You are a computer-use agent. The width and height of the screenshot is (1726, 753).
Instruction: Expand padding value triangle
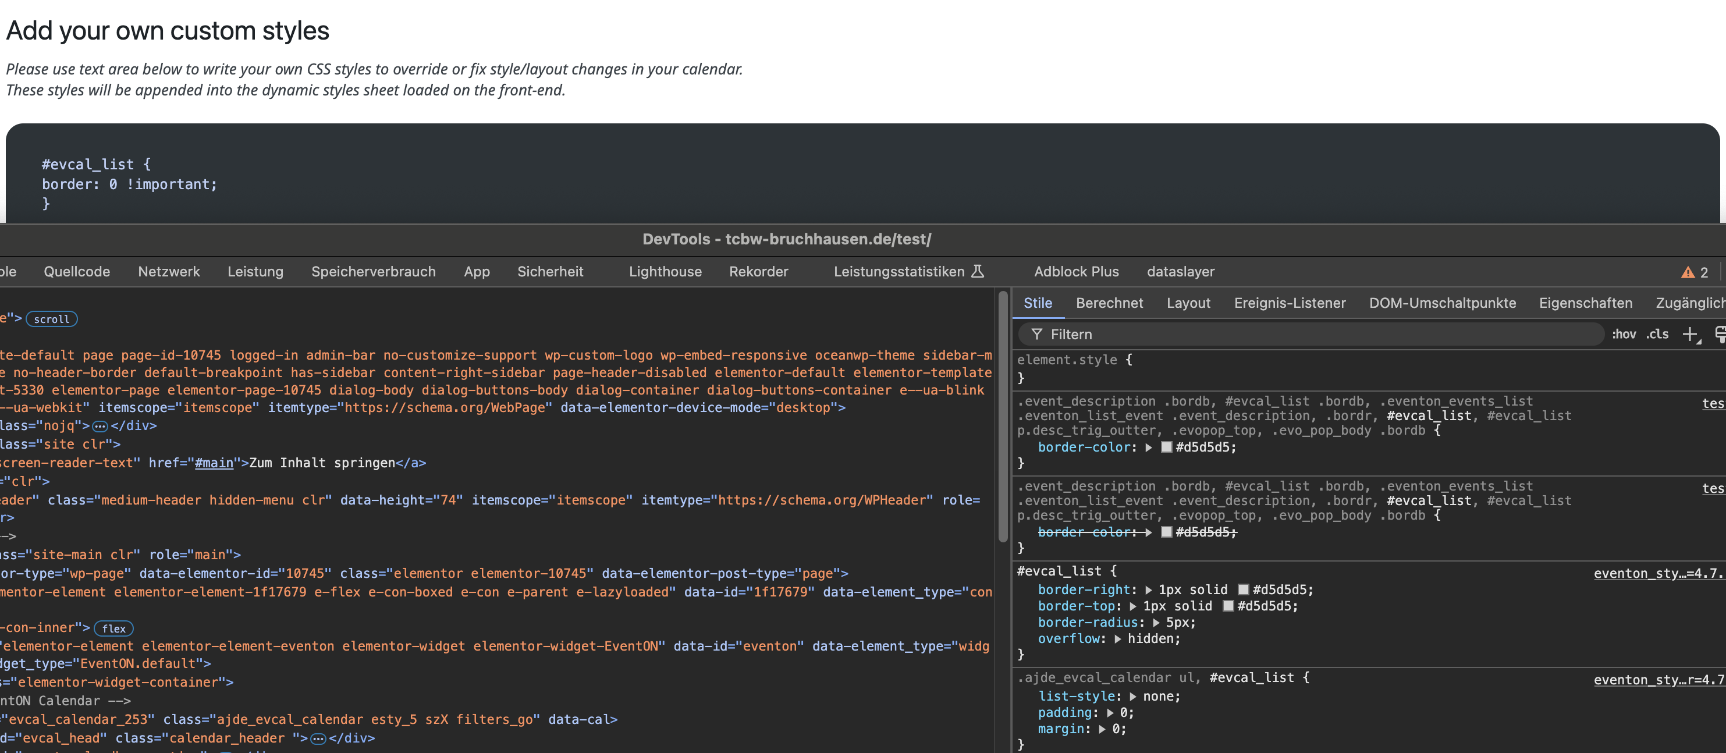coord(1110,713)
